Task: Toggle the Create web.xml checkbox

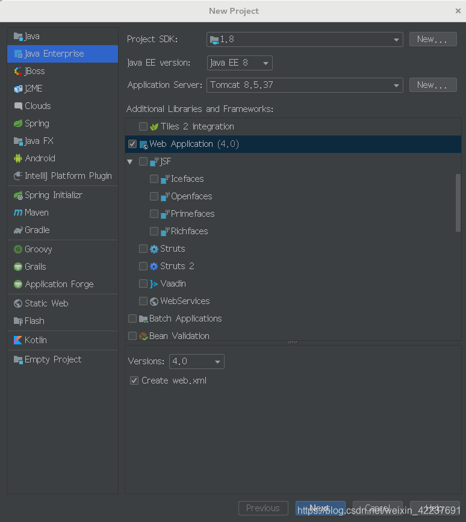Action: pos(134,381)
